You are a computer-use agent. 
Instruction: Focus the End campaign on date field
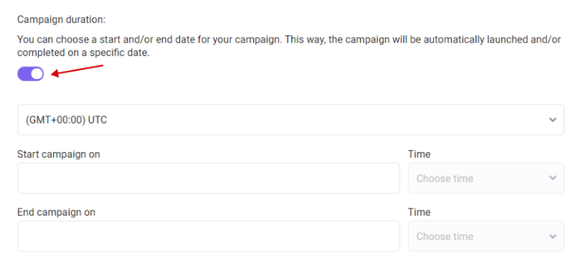tap(208, 236)
